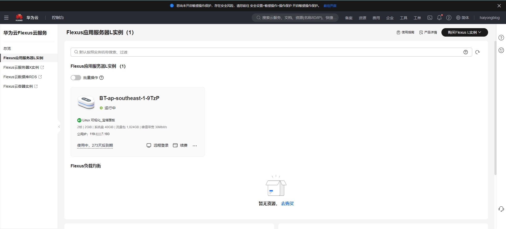The image size is (506, 229).
Task: Select 总览 in the sidebar
Action: 7,48
